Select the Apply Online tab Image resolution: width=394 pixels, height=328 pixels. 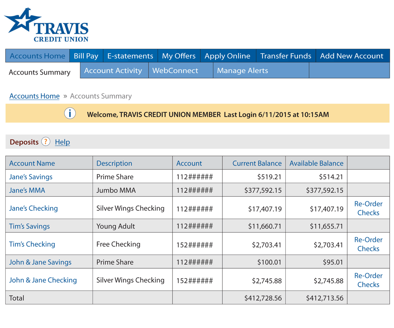point(228,56)
